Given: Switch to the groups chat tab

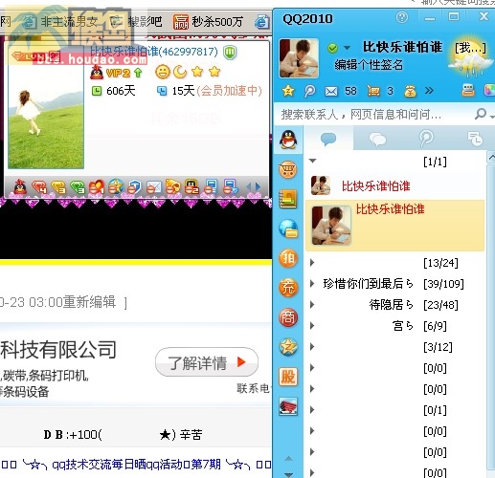Looking at the screenshot, I should [377, 140].
